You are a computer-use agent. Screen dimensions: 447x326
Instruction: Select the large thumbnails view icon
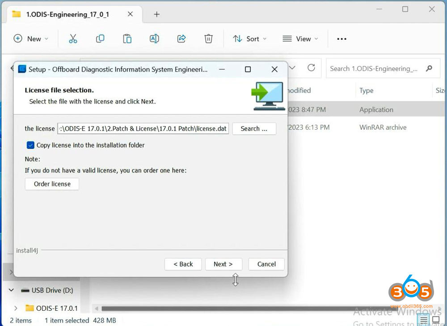(x=435, y=320)
